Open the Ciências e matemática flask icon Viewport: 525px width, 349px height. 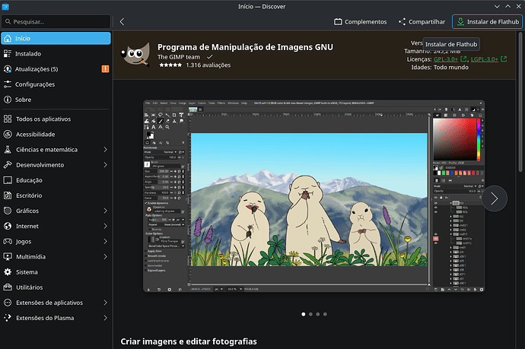tap(8, 150)
